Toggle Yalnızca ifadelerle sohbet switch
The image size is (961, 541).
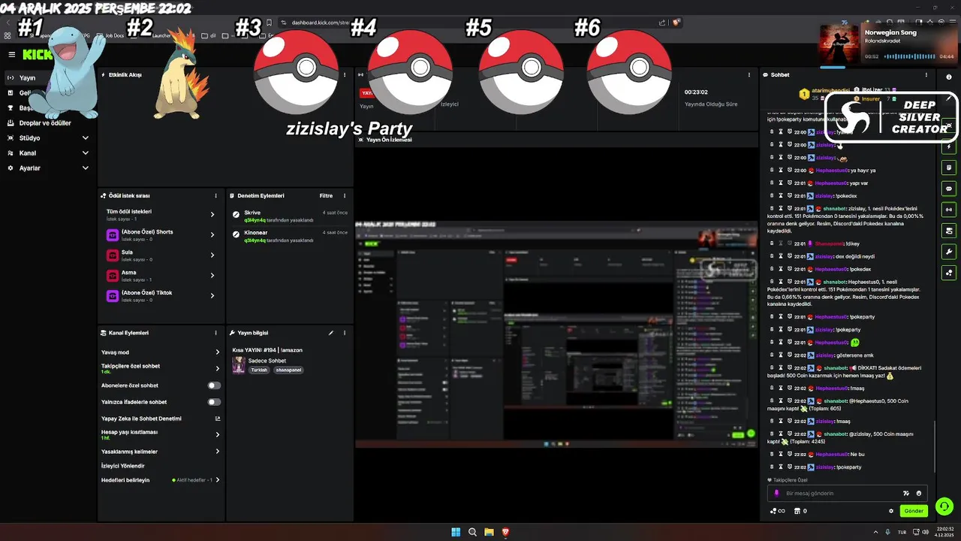(214, 402)
